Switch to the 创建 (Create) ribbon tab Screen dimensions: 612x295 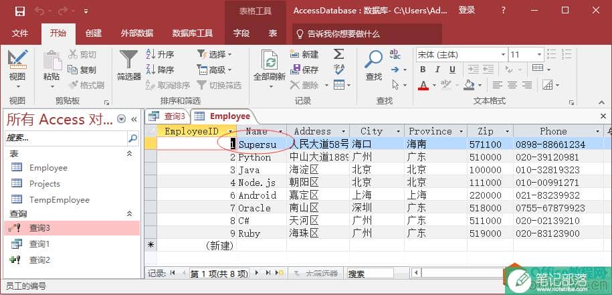94,33
